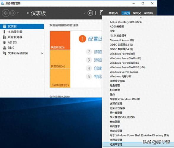Image resolution: width=174 pixels, height=148 pixels.
Task: Click the 文件和存储服务 sidebar icon
Action: tap(4, 53)
